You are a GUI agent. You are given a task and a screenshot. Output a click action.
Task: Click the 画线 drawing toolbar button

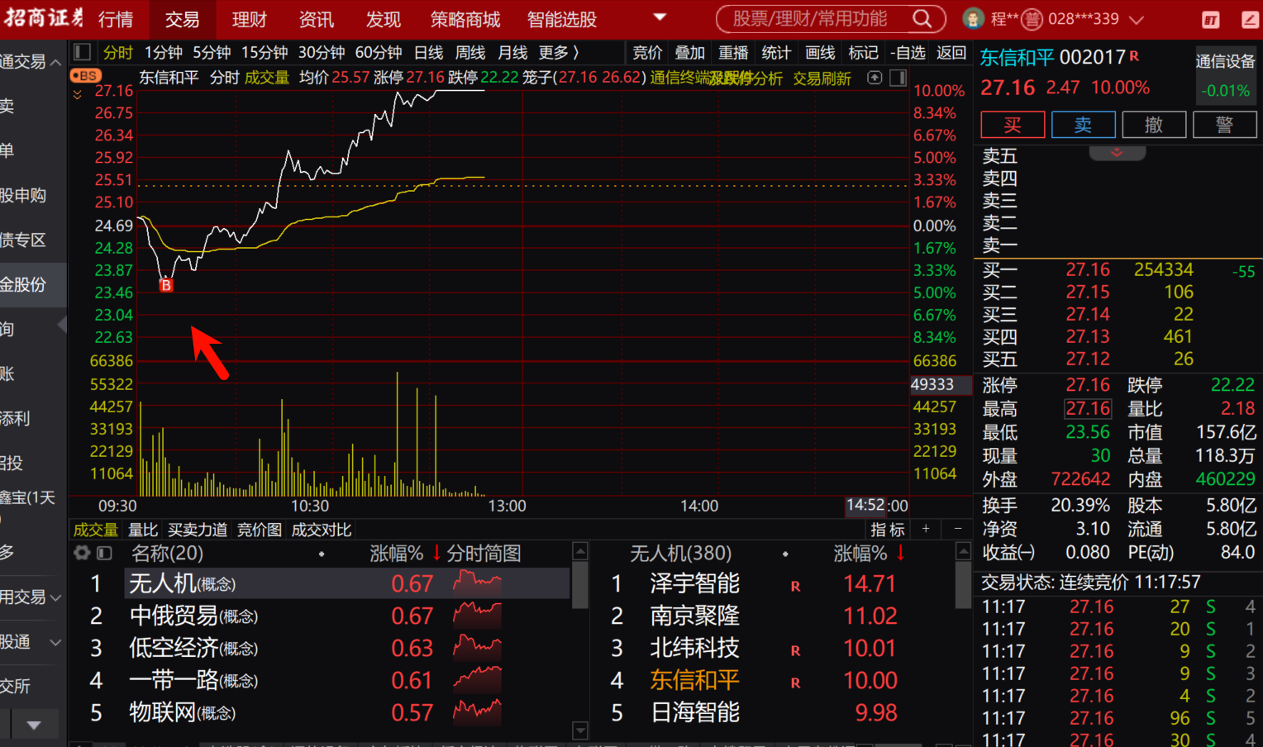(820, 53)
